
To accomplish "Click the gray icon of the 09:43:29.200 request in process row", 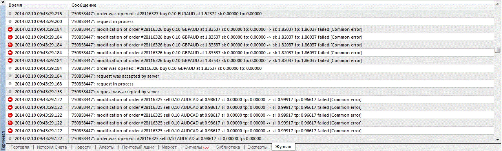I will pos(10,21).
